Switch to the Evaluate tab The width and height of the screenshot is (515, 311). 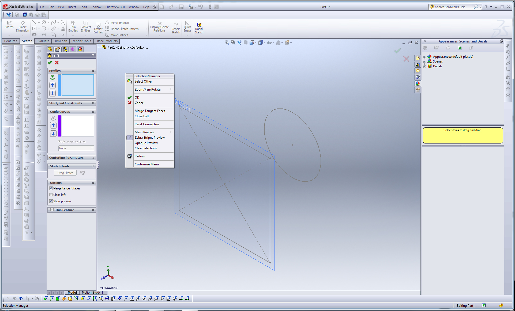click(x=43, y=41)
